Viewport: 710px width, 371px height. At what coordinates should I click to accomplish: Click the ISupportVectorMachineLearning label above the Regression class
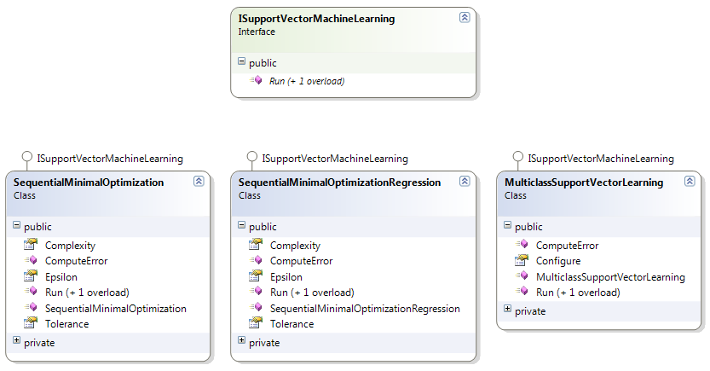click(335, 159)
